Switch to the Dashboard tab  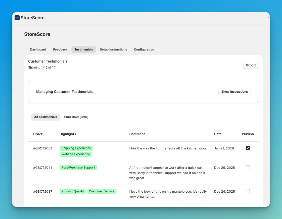38,49
